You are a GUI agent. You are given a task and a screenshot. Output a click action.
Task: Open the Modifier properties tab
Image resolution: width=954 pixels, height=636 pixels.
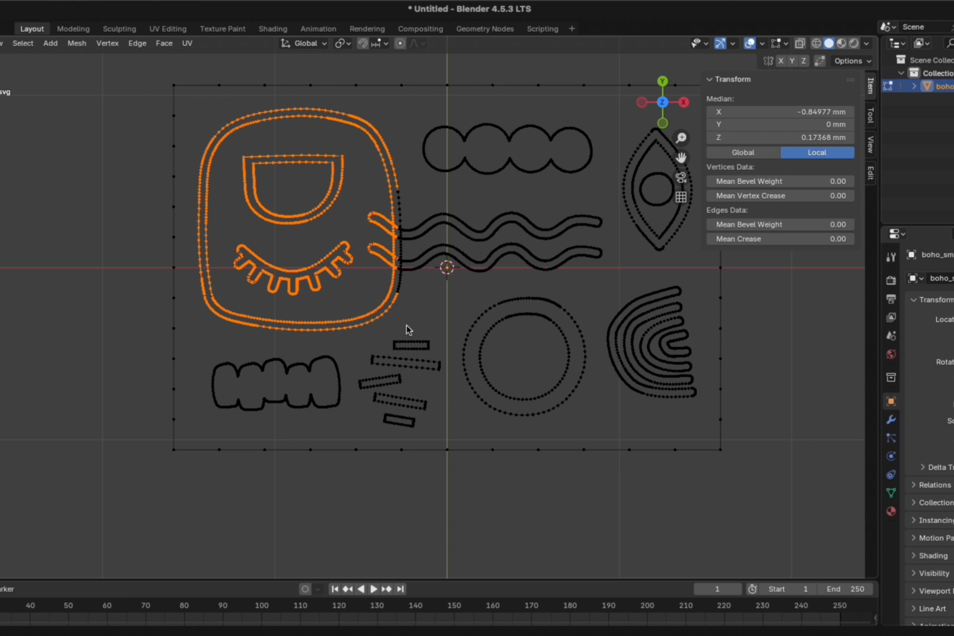click(x=891, y=420)
